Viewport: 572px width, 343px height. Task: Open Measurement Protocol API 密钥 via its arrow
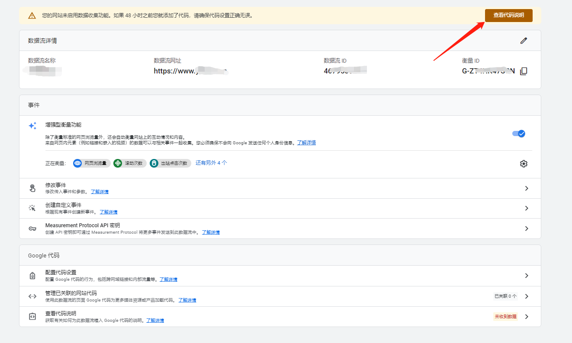(x=526, y=229)
